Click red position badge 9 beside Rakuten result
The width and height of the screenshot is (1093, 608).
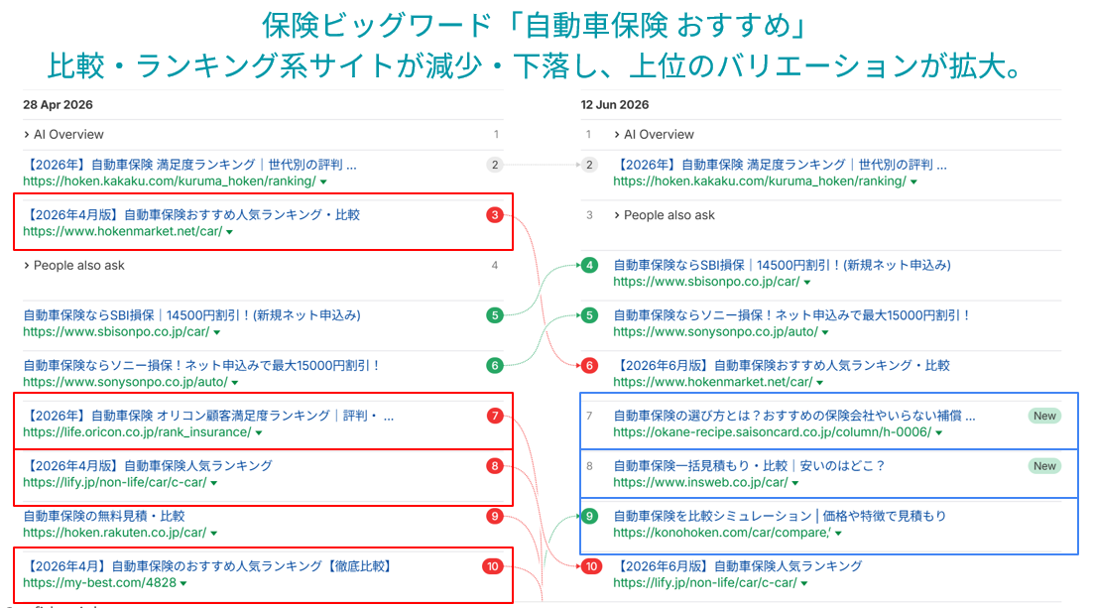495,516
